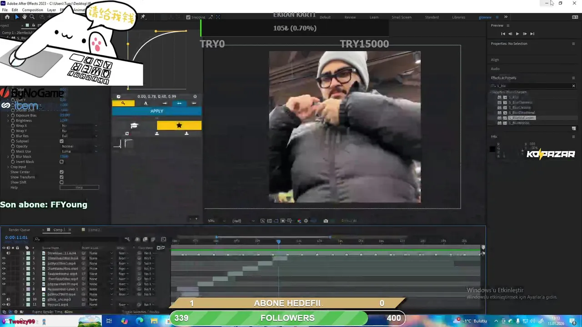582x327 pixels.
Task: Hide layer 2 with its eye icon
Action: point(4,258)
